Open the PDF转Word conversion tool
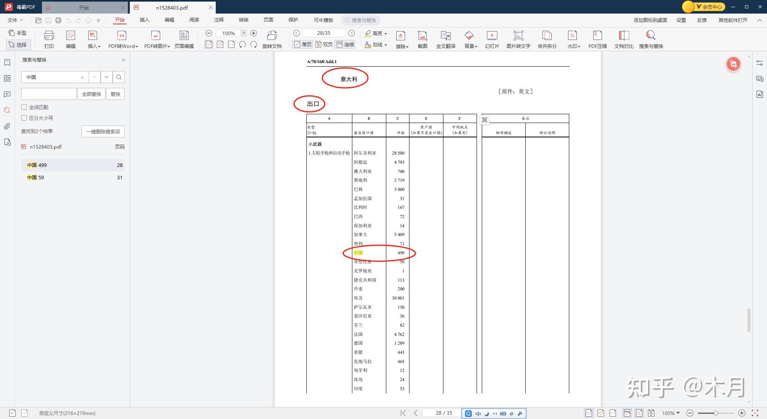Image resolution: width=767 pixels, height=419 pixels. point(123,39)
